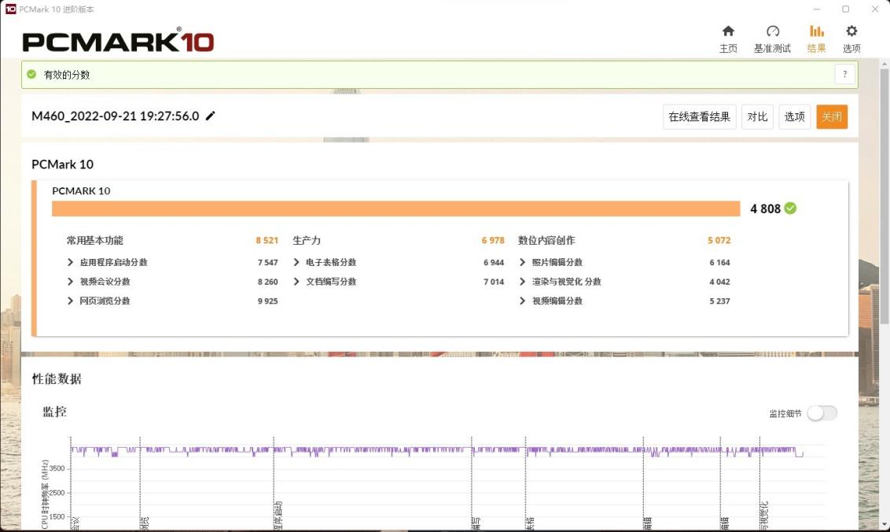
Task: Open the 选项 settings tab with gear
Action: (x=851, y=39)
